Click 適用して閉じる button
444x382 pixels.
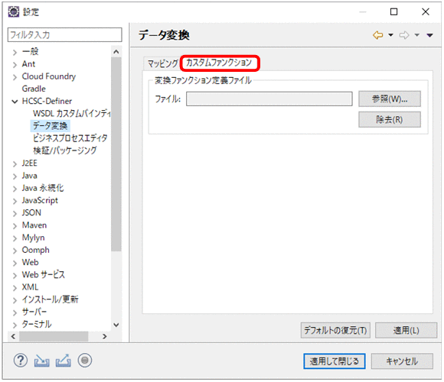coord(334,361)
